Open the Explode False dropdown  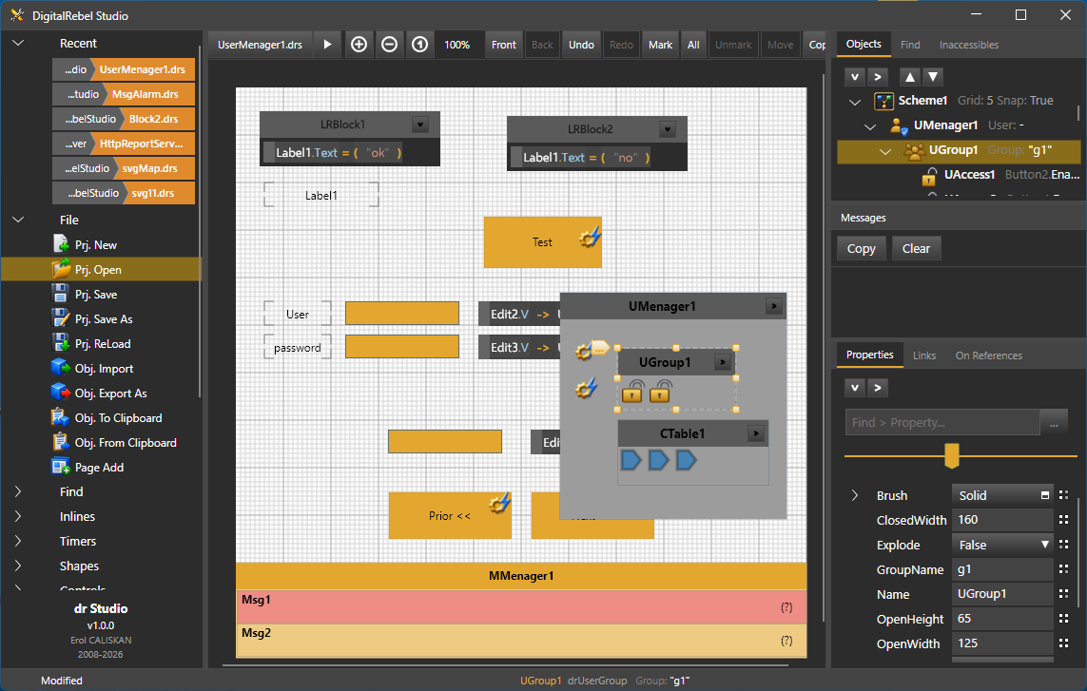(1002, 545)
